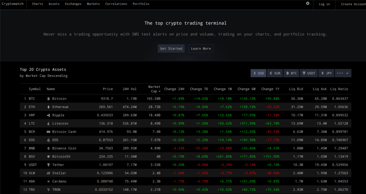Switch quote currency to EUR
The width and height of the screenshot is (366, 194).
(275, 73)
